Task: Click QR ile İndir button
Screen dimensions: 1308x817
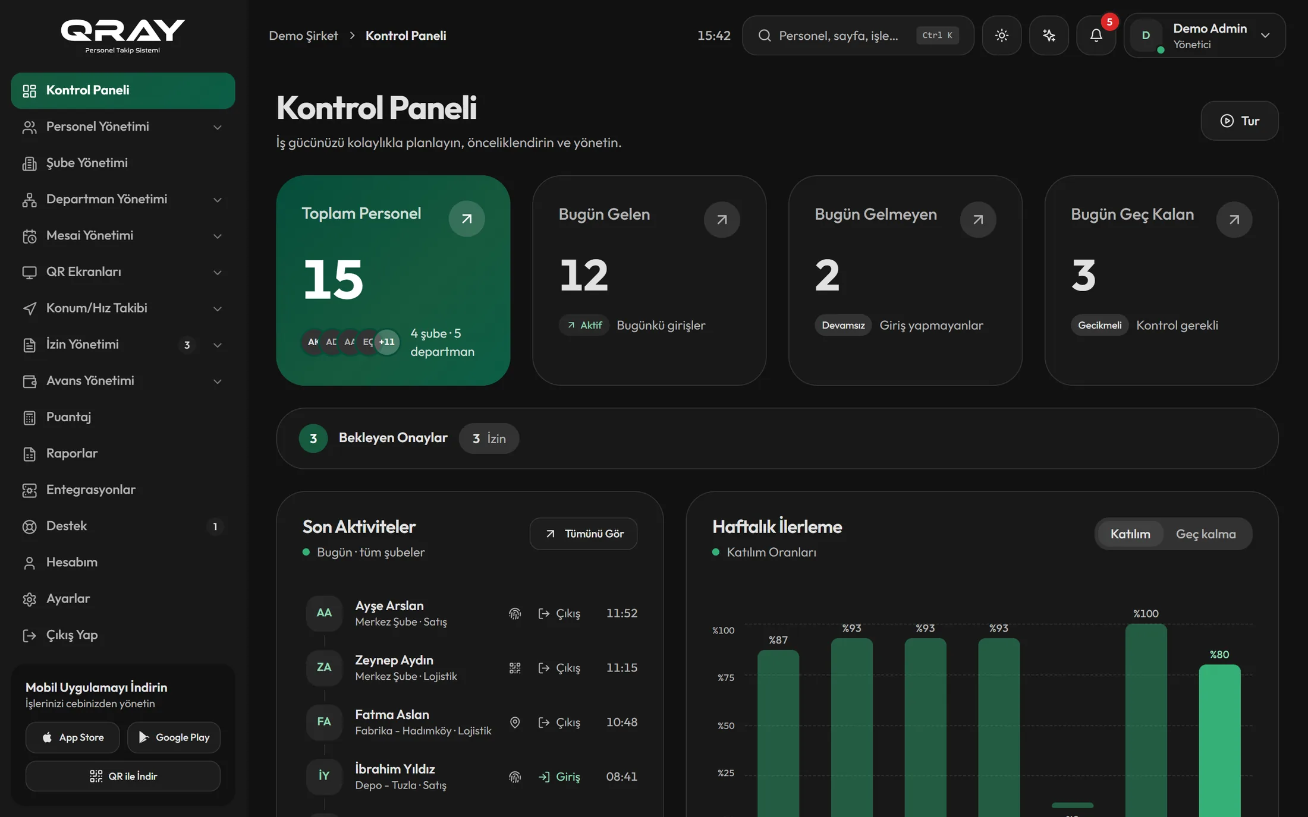Action: click(123, 776)
